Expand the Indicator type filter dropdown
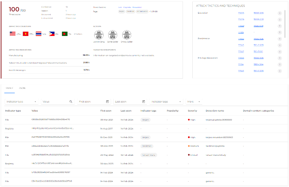The image size is (289, 187). click(x=35, y=102)
